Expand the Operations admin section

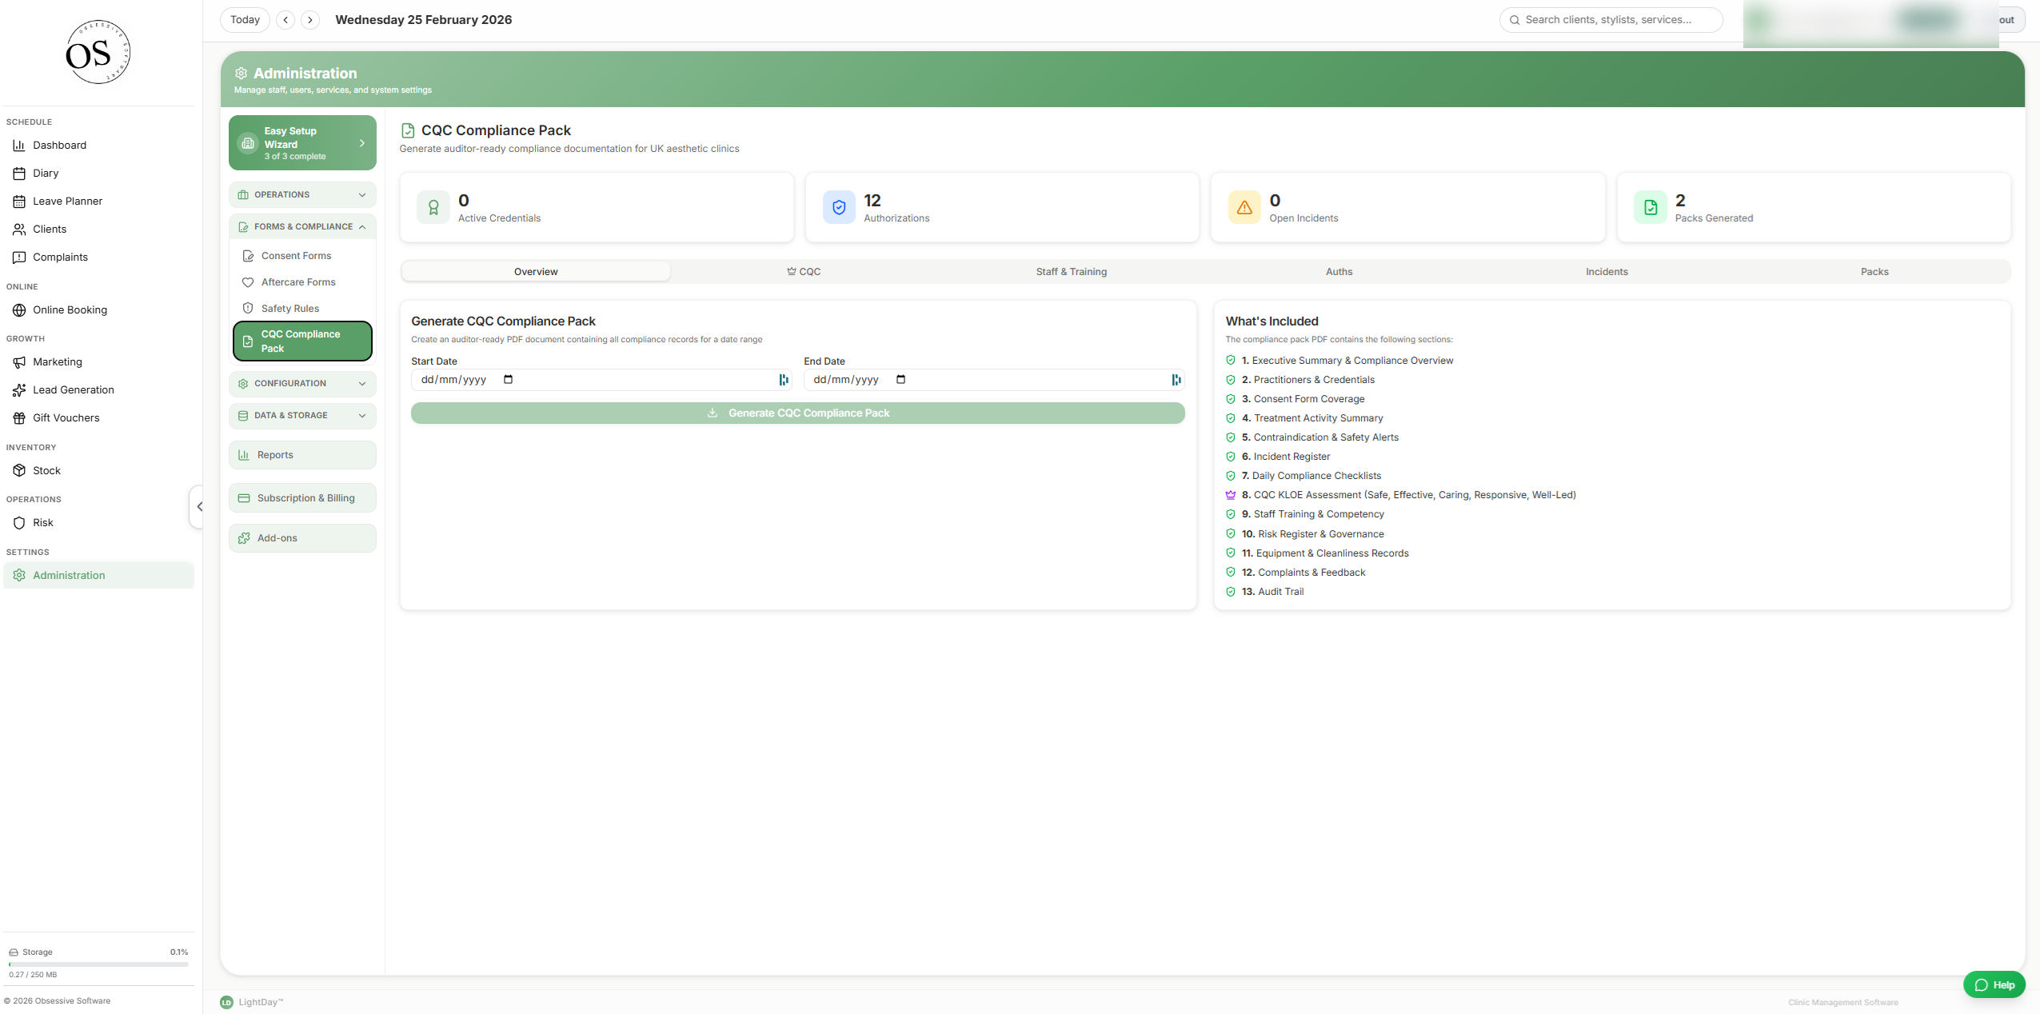point(302,195)
